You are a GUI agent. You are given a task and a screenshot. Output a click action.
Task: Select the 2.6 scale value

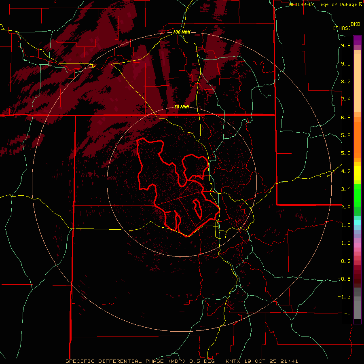click(346, 207)
